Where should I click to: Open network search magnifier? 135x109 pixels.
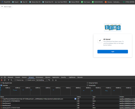point(11,80)
